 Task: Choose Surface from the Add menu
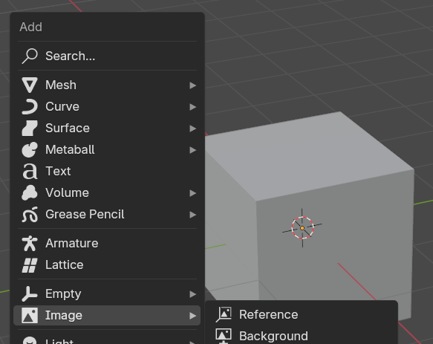click(107, 128)
